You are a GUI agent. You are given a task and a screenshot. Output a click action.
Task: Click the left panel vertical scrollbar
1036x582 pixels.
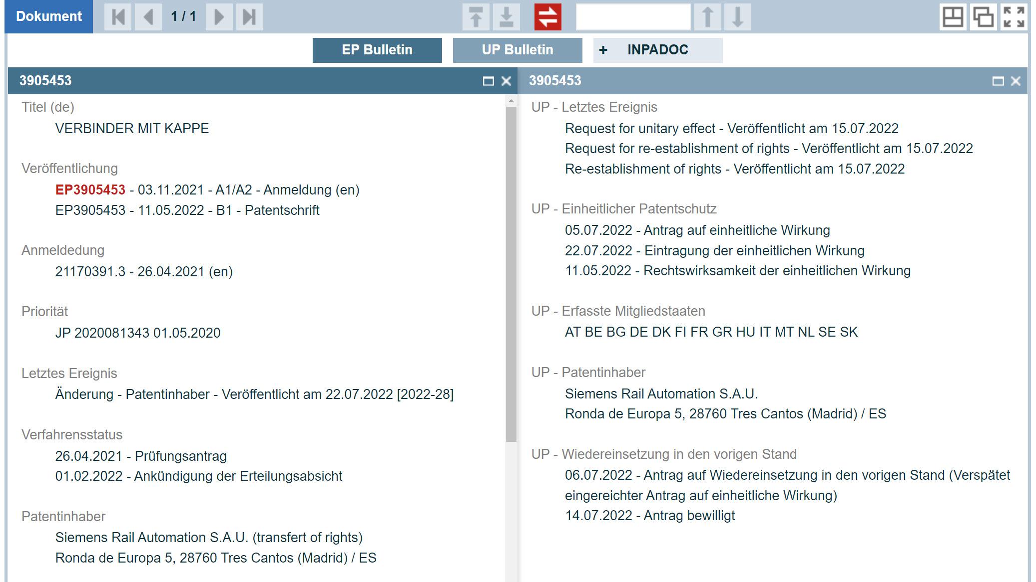pos(511,274)
